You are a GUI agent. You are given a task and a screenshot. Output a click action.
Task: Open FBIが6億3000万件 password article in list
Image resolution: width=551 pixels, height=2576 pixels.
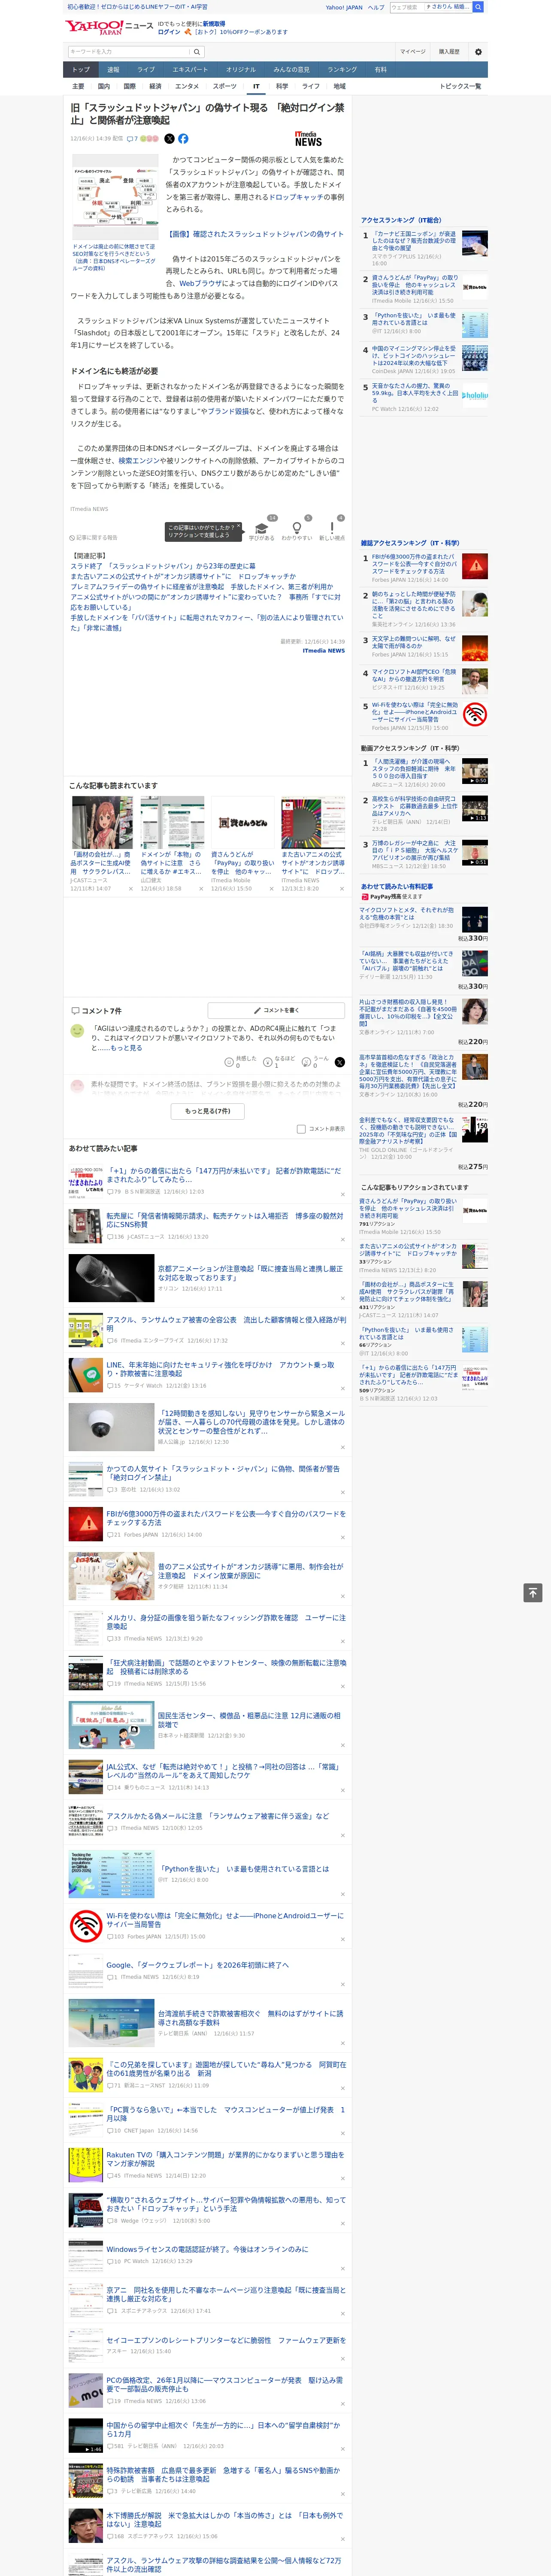[x=226, y=1518]
